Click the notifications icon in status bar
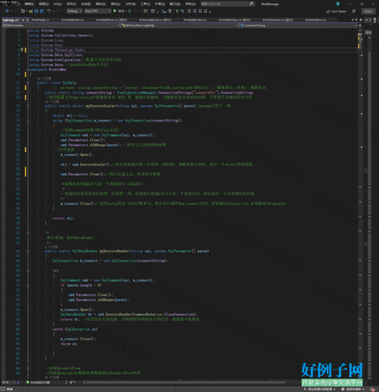This screenshot has height=392, width=379. (372, 389)
